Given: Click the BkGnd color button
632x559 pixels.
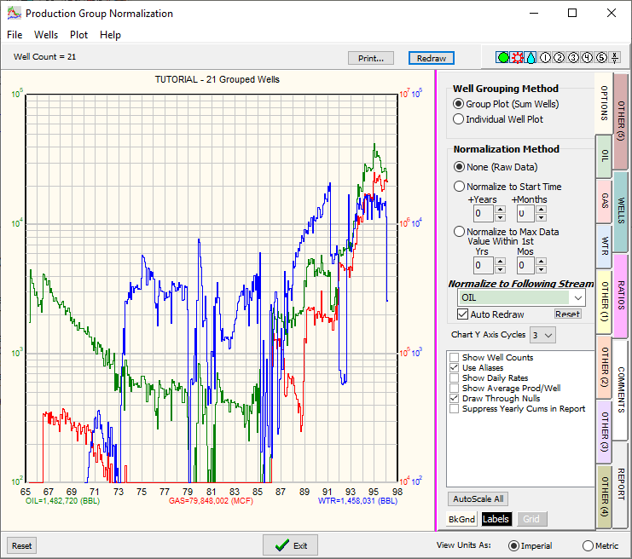Looking at the screenshot, I should click(462, 519).
